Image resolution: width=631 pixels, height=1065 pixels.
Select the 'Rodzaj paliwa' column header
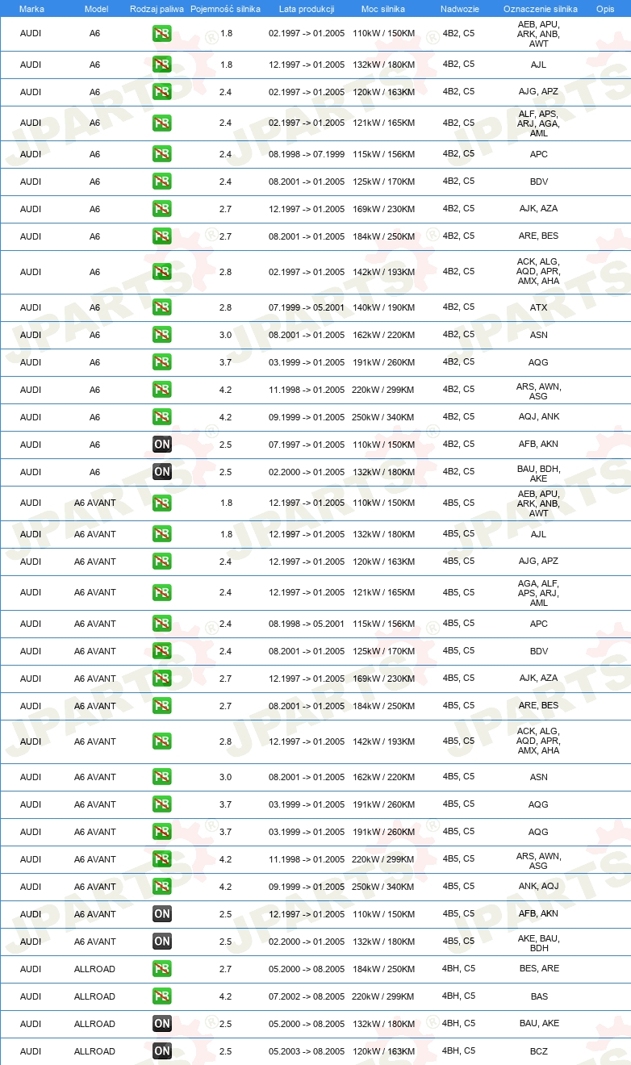click(x=156, y=9)
